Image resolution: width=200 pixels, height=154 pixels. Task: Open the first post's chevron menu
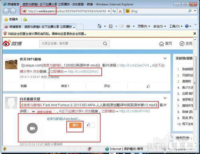(x=165, y=59)
